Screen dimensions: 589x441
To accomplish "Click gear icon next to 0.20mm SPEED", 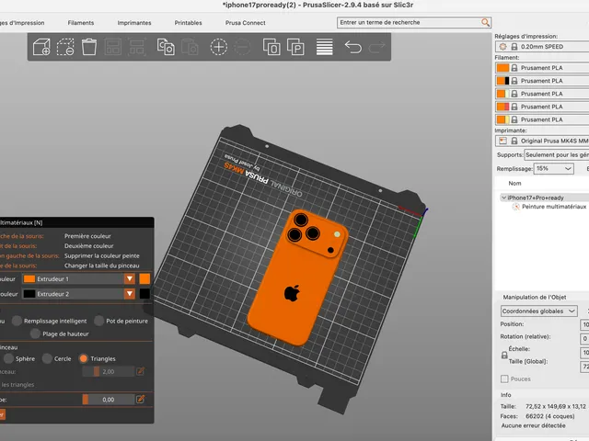I will click(503, 47).
